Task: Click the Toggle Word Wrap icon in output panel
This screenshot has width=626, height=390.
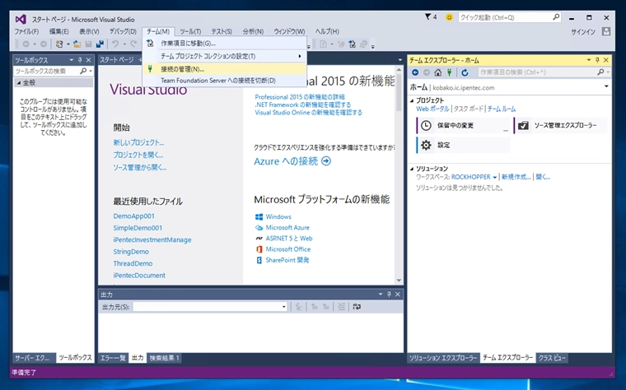Action: click(357, 307)
